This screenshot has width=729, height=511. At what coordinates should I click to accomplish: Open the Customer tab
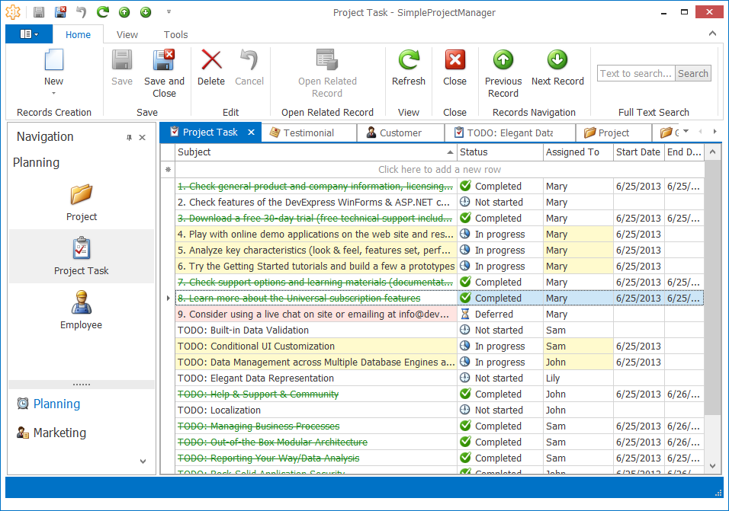pyautogui.click(x=400, y=133)
